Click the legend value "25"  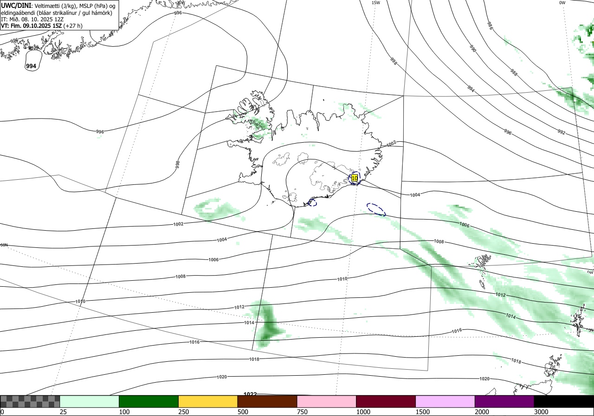pos(64,412)
